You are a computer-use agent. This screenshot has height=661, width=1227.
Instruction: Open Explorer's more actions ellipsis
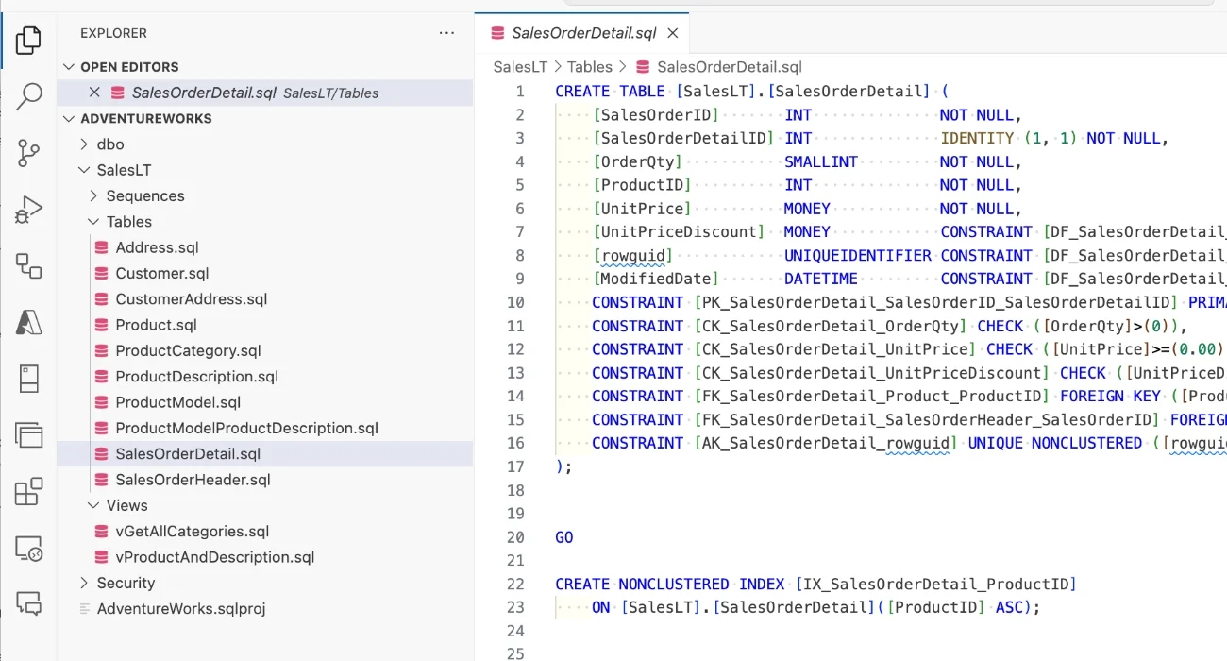[x=446, y=33]
